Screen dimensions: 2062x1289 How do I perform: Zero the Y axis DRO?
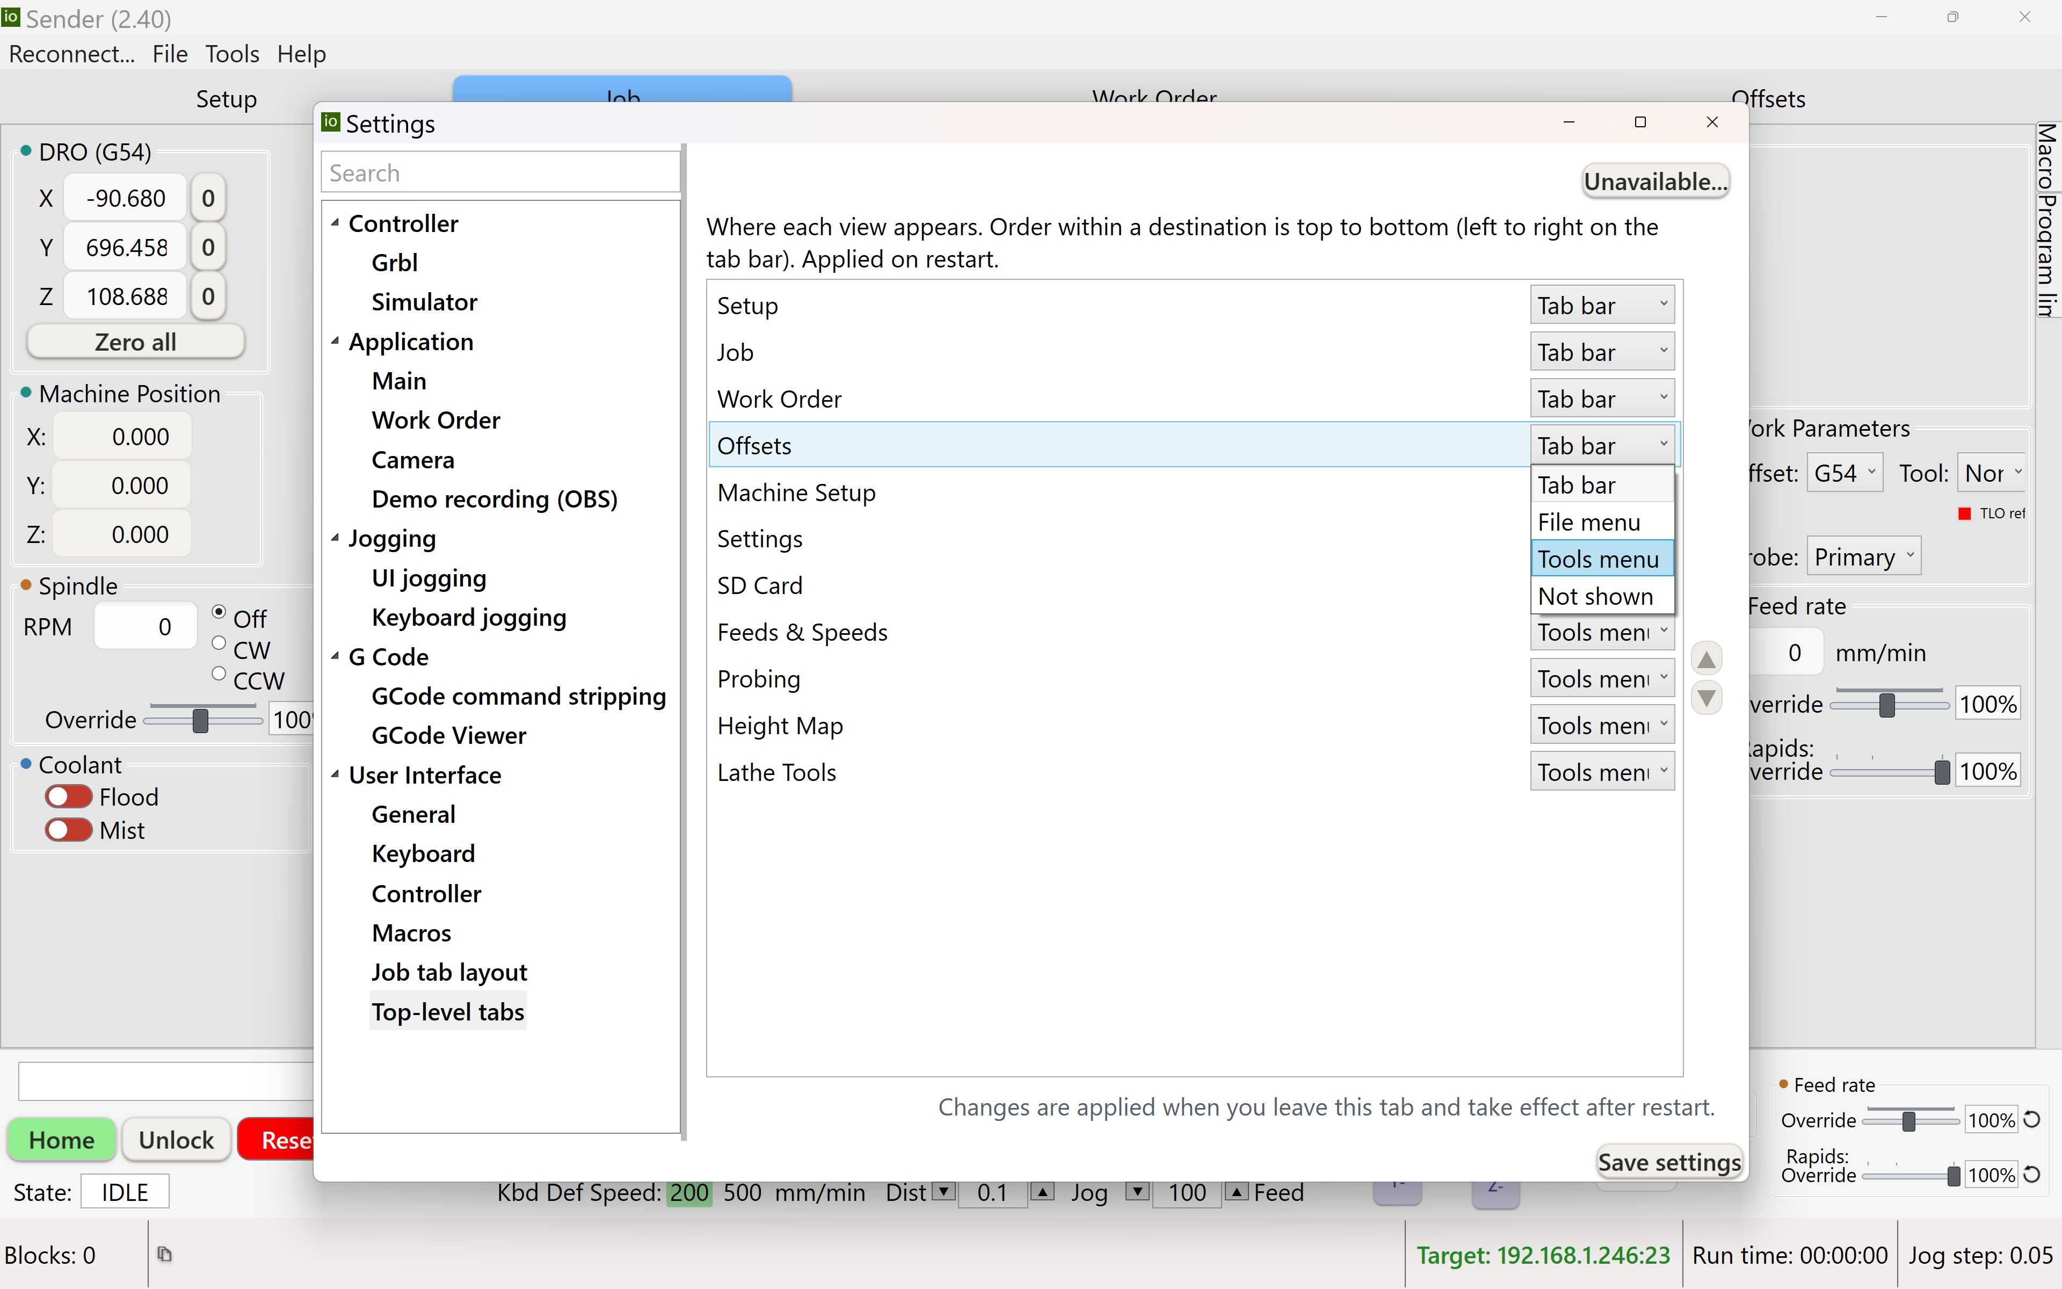pyautogui.click(x=208, y=247)
